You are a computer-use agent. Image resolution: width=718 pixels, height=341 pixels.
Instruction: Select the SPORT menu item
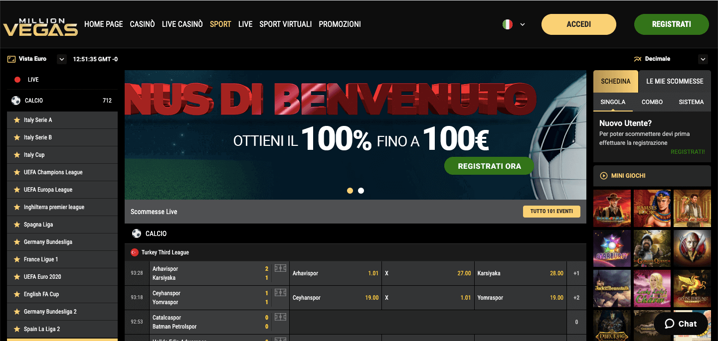click(220, 24)
